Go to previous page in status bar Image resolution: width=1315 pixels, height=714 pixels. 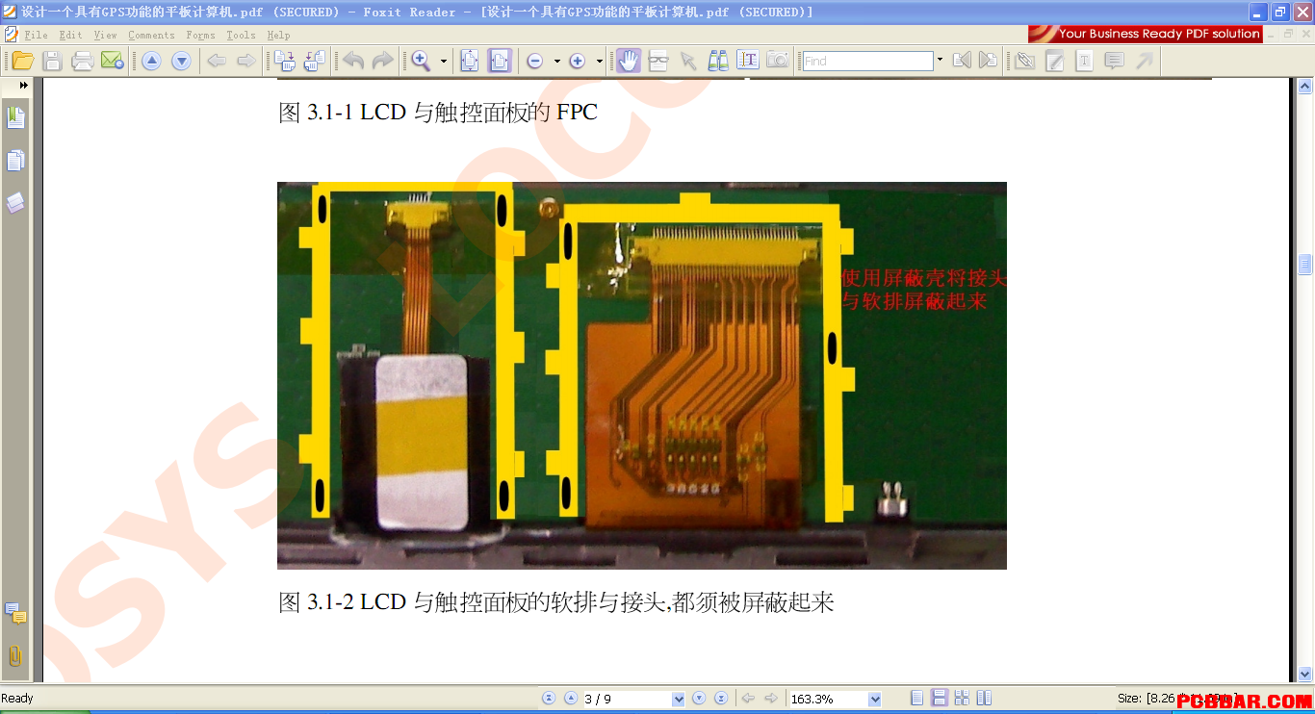(x=570, y=699)
